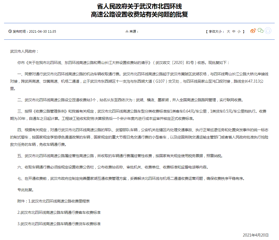The image size is (279, 240).
Task: Set font size to 中 (medium)
Action: coord(234,31)
